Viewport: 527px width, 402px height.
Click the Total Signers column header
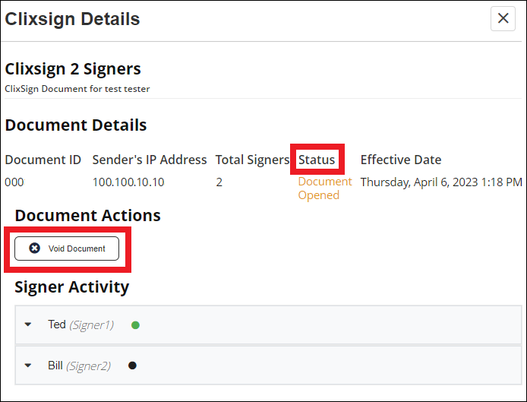(252, 160)
